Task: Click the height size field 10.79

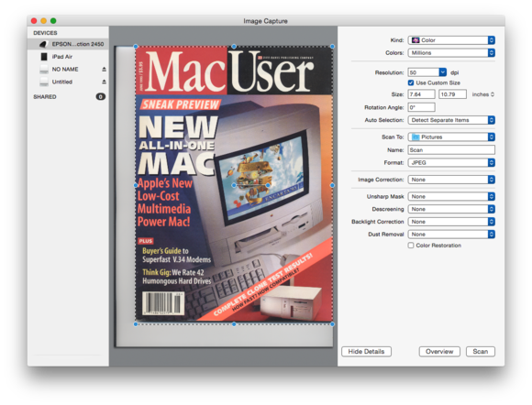Action: 452,94
